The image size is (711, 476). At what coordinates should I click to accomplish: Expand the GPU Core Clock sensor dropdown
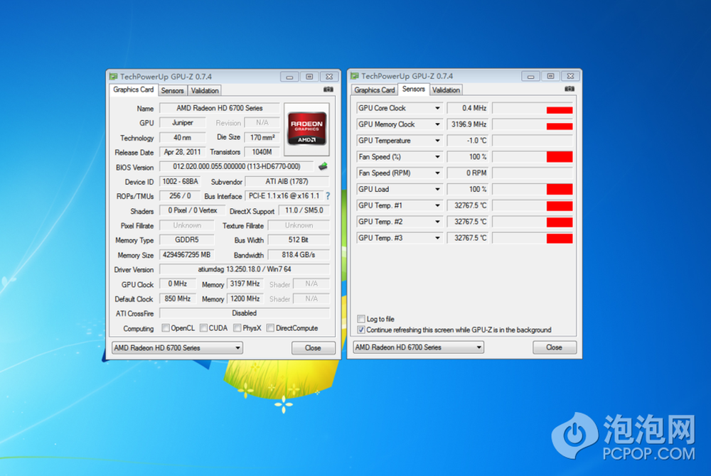point(437,109)
